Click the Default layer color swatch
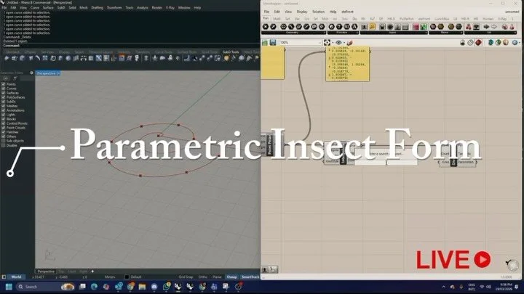524x294 pixels. point(127,277)
